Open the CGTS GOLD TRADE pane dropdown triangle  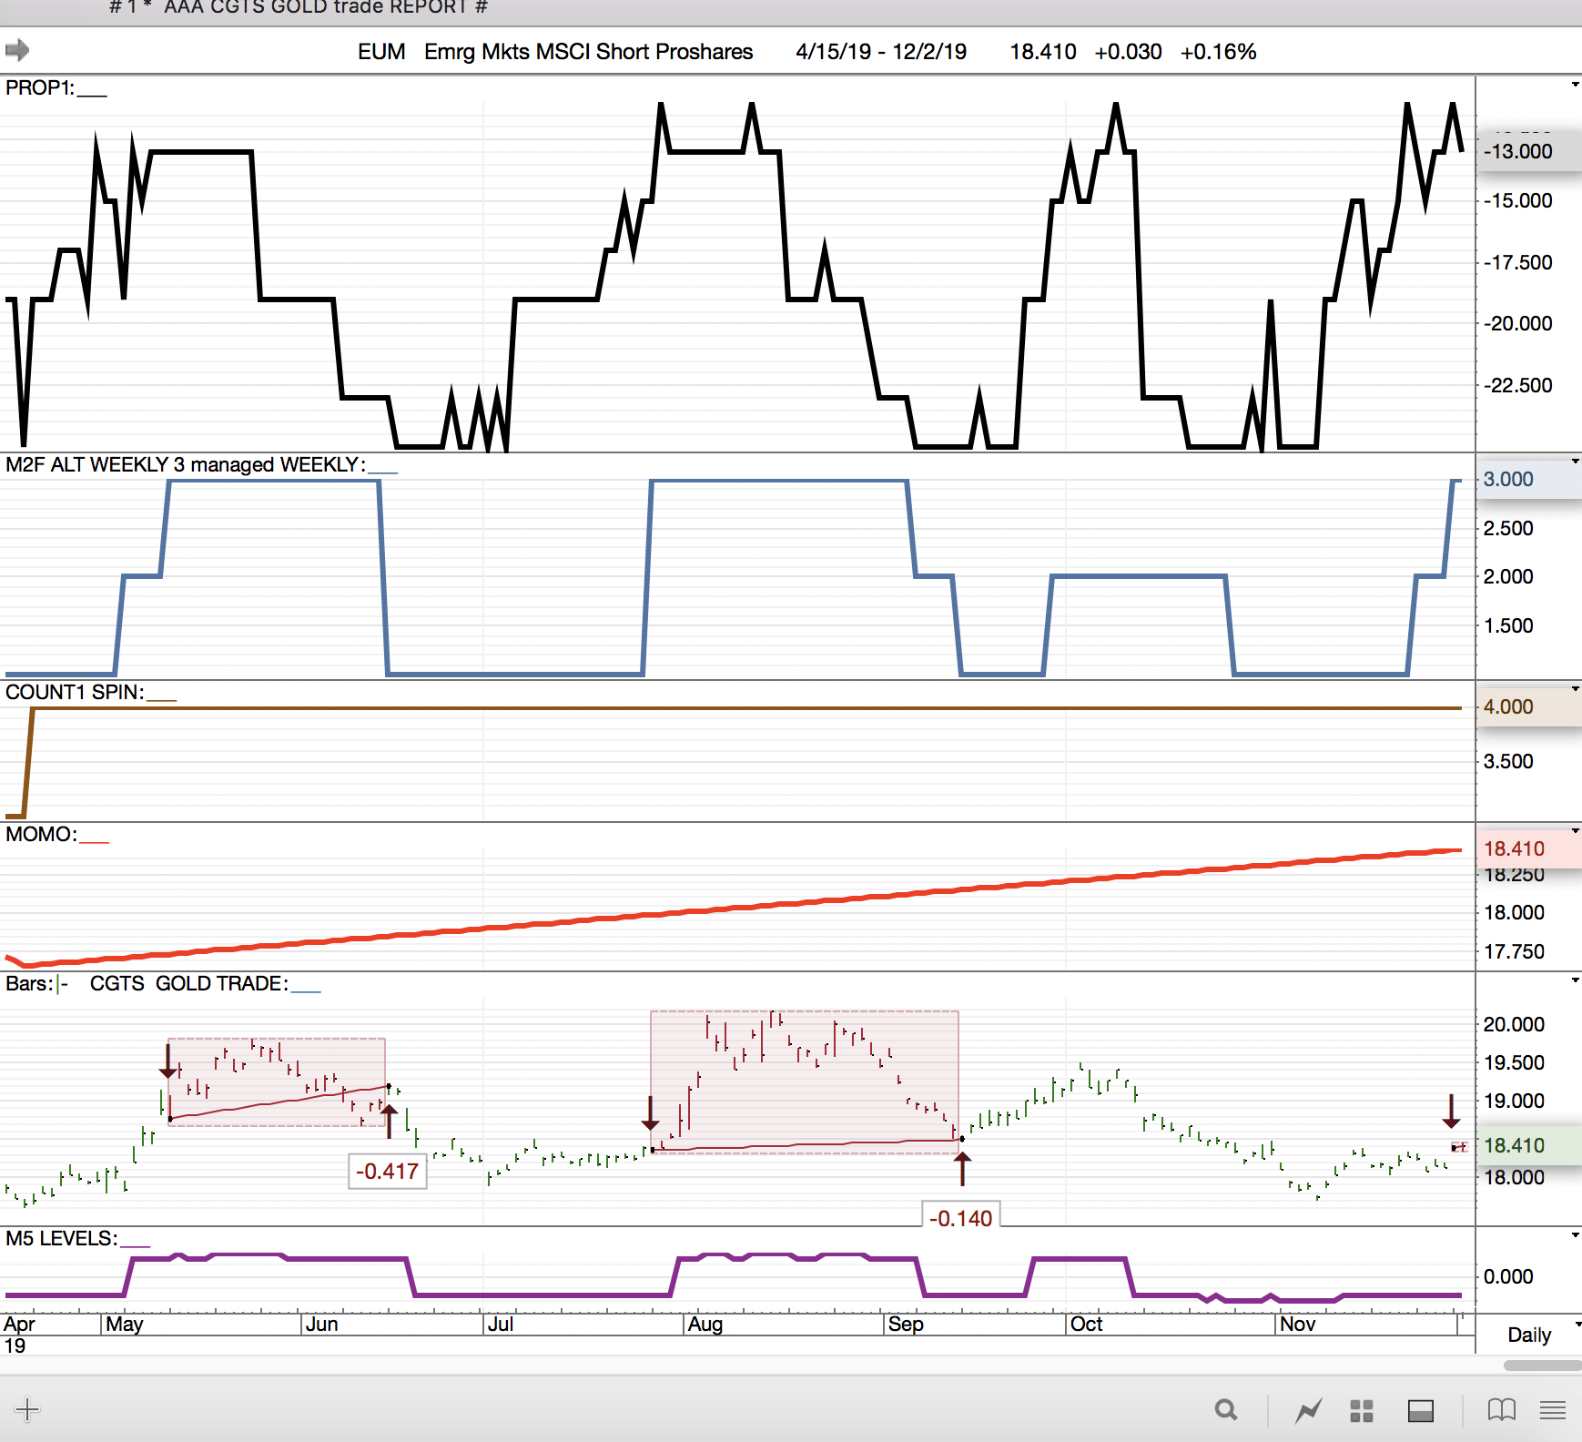pos(1575,980)
